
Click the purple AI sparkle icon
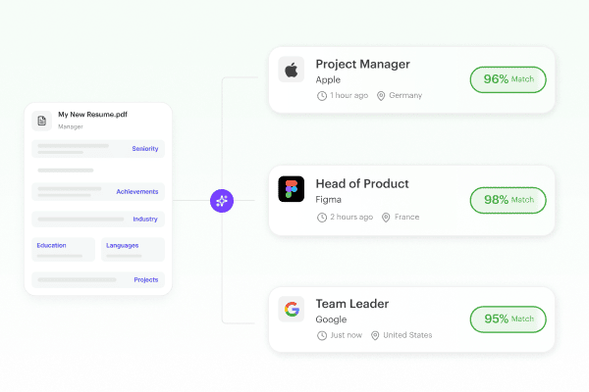tap(222, 201)
